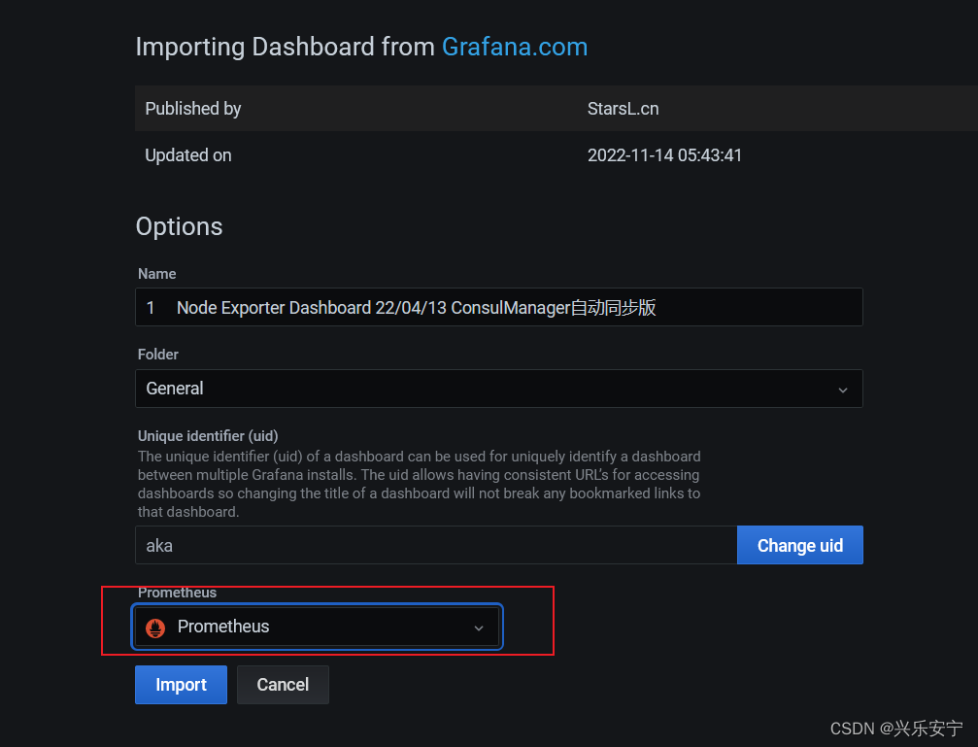Click the Prometheus flame icon
The height and width of the screenshot is (747, 978).
(x=155, y=628)
